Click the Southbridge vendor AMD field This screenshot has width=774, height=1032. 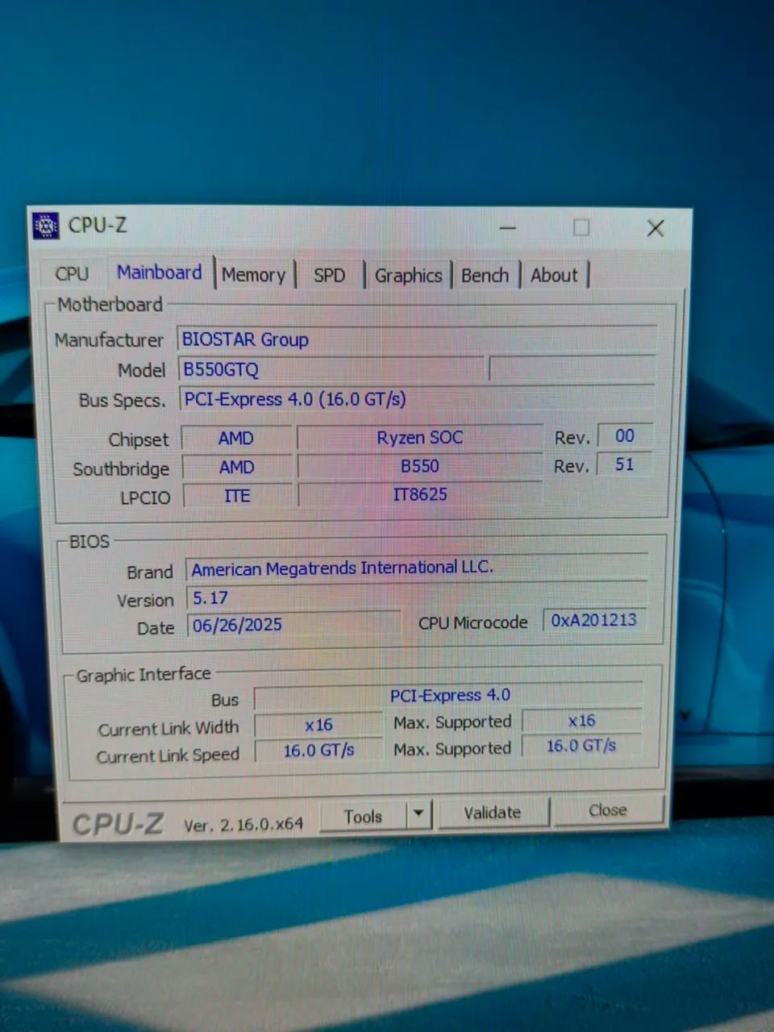click(237, 468)
